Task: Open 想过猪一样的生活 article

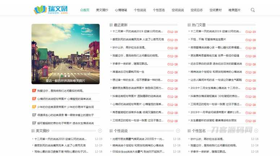Action: click(137, 80)
